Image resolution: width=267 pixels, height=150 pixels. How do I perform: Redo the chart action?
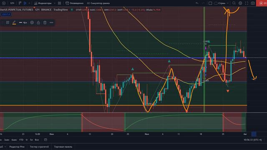click(x=203, y=3)
